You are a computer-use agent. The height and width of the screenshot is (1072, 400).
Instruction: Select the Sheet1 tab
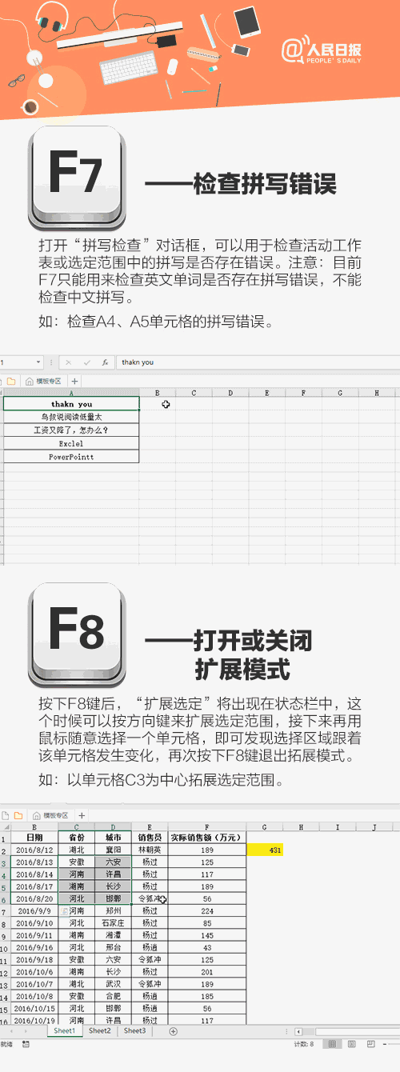(65, 1031)
